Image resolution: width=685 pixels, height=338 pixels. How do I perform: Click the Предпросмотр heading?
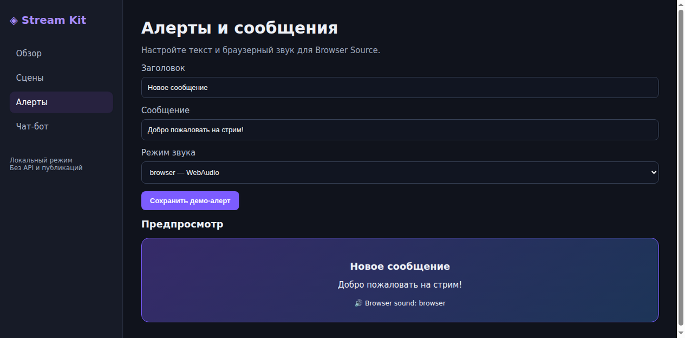(x=182, y=224)
